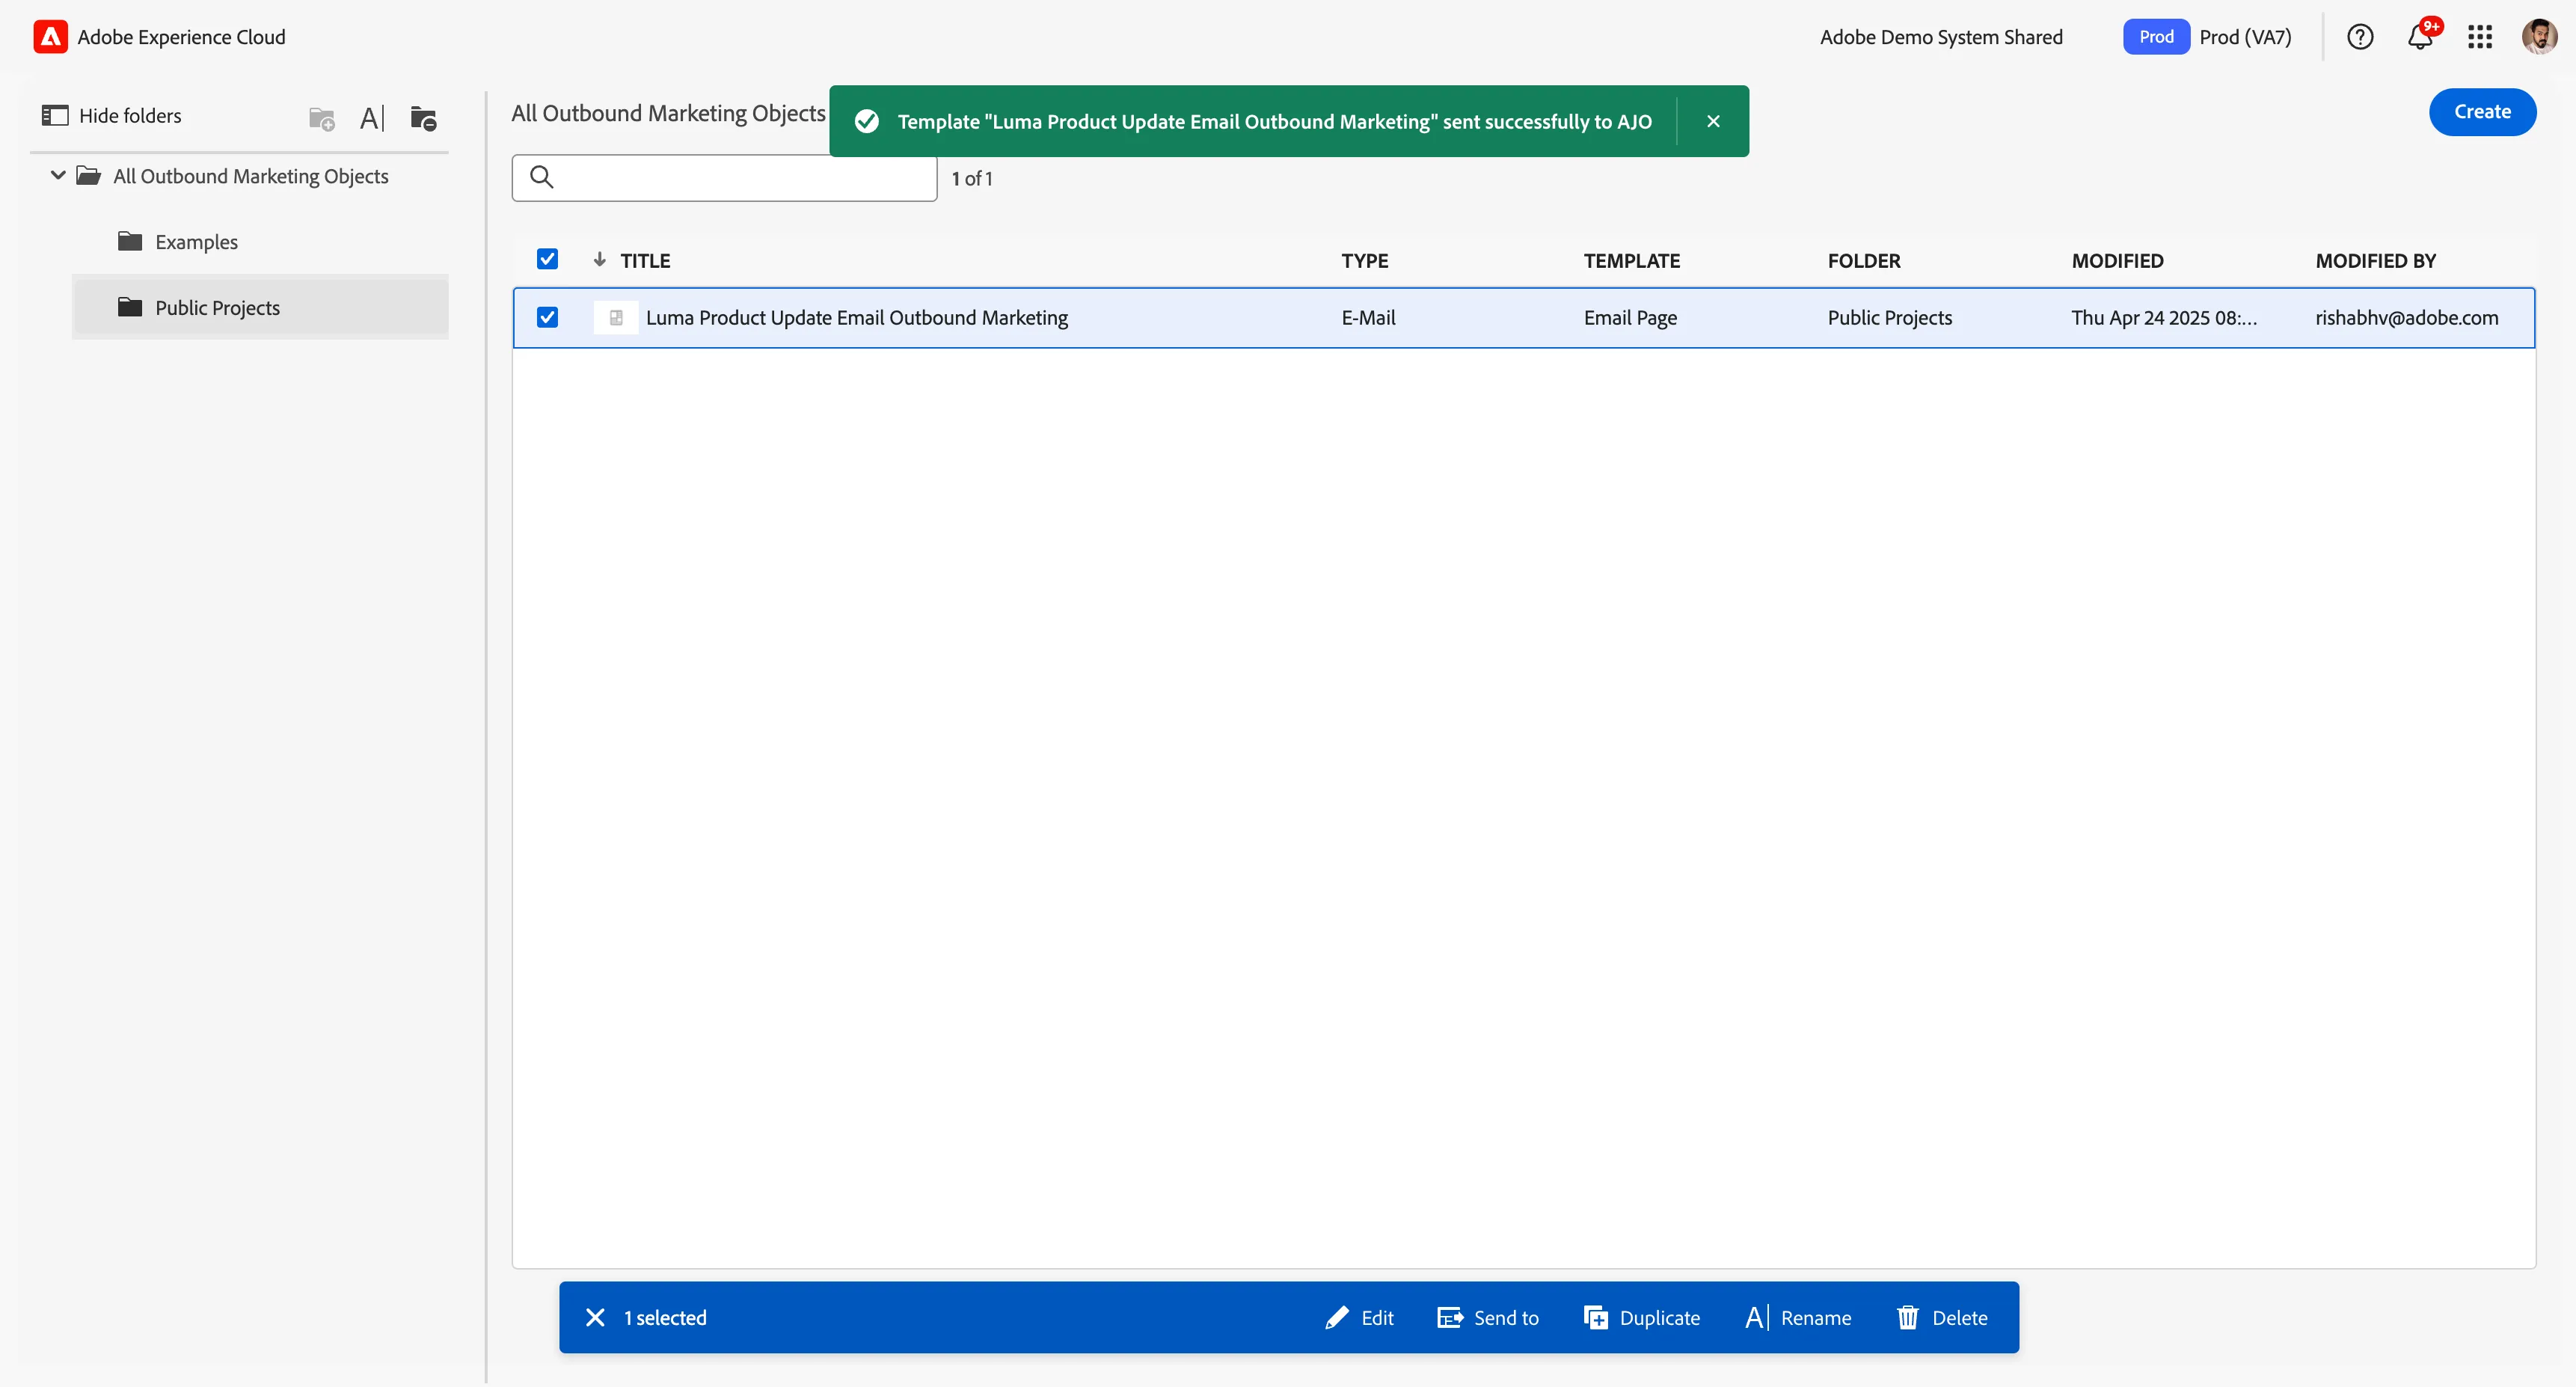The width and height of the screenshot is (2576, 1387).
Task: Click the TYPE column header
Action: pyautogui.click(x=1364, y=261)
